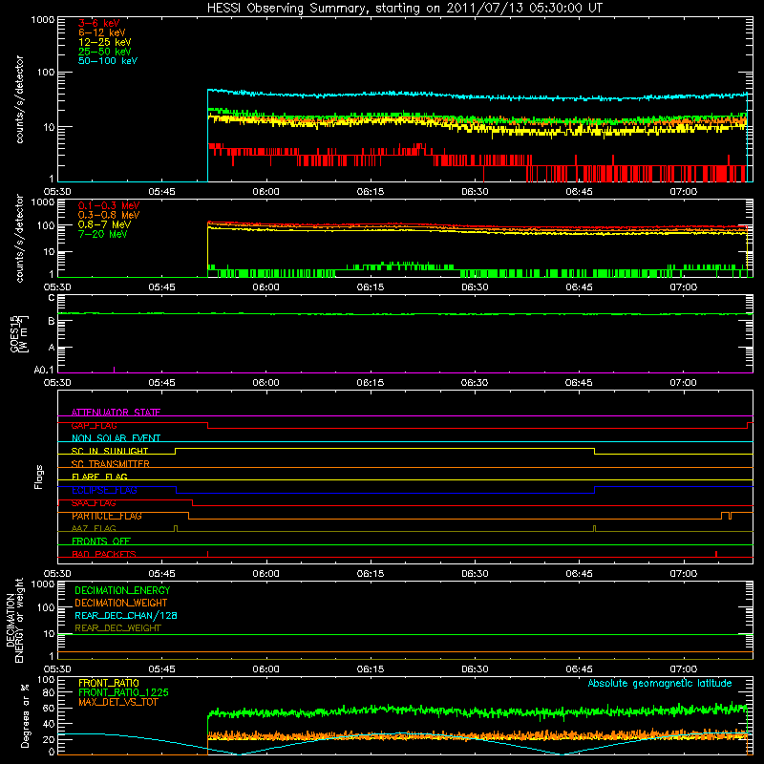Select the NON_SOLAR_EVENT flag label

116,438
